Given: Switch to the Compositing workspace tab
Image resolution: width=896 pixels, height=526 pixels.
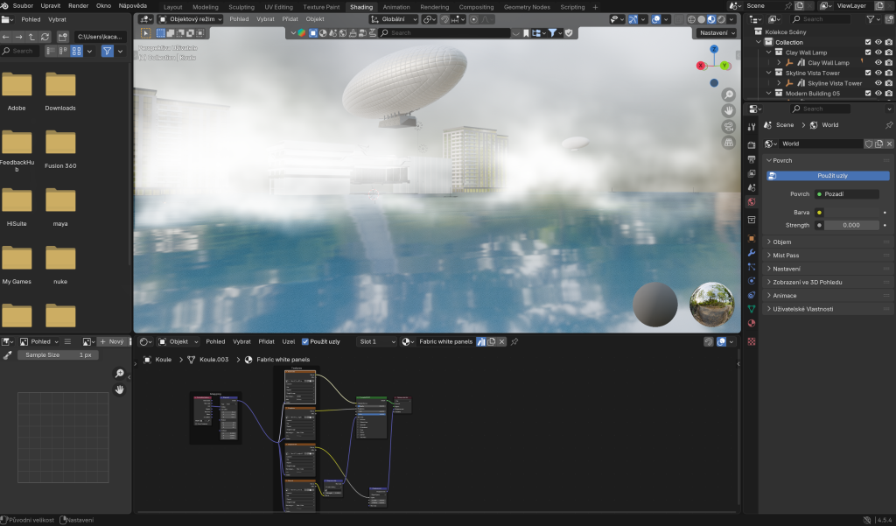Looking at the screenshot, I should click(476, 6).
